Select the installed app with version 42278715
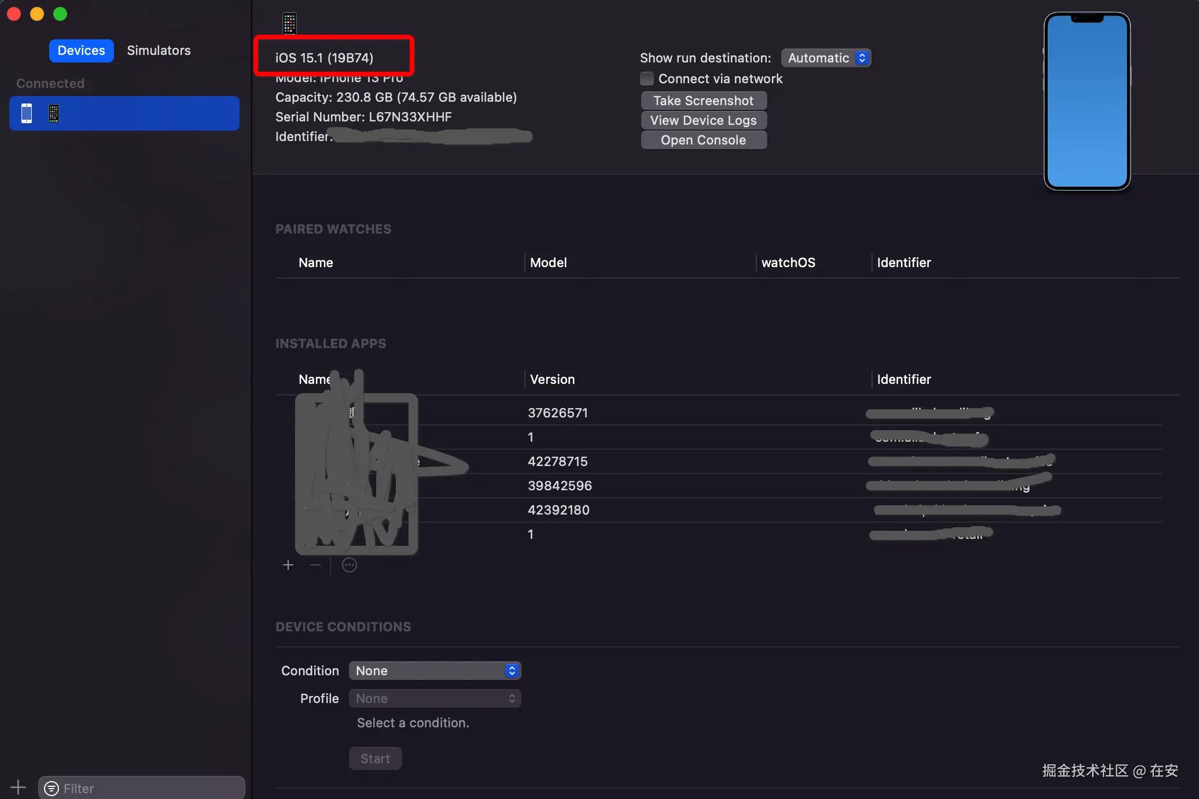This screenshot has height=799, width=1199. pyautogui.click(x=557, y=461)
